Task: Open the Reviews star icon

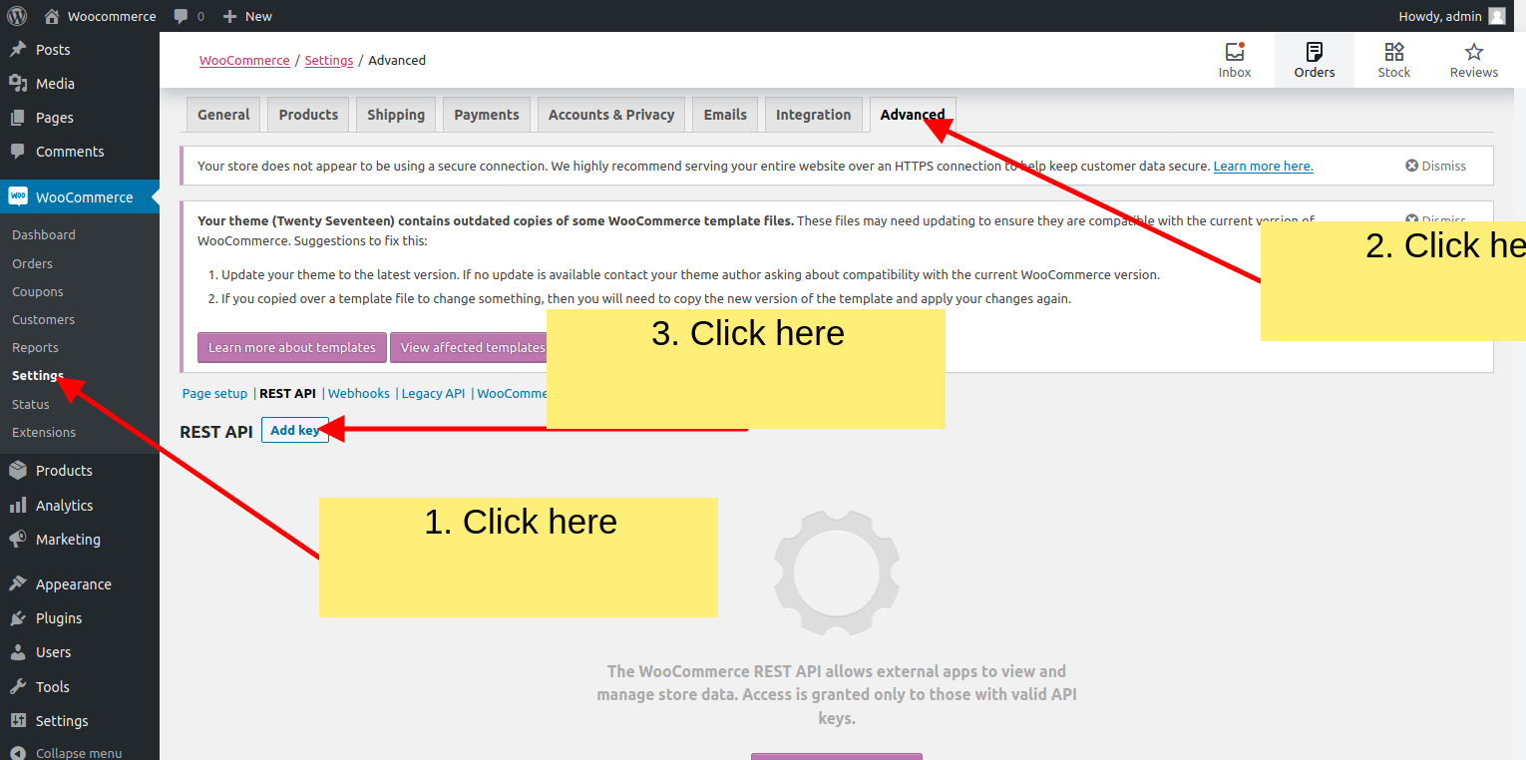Action: pyautogui.click(x=1474, y=52)
